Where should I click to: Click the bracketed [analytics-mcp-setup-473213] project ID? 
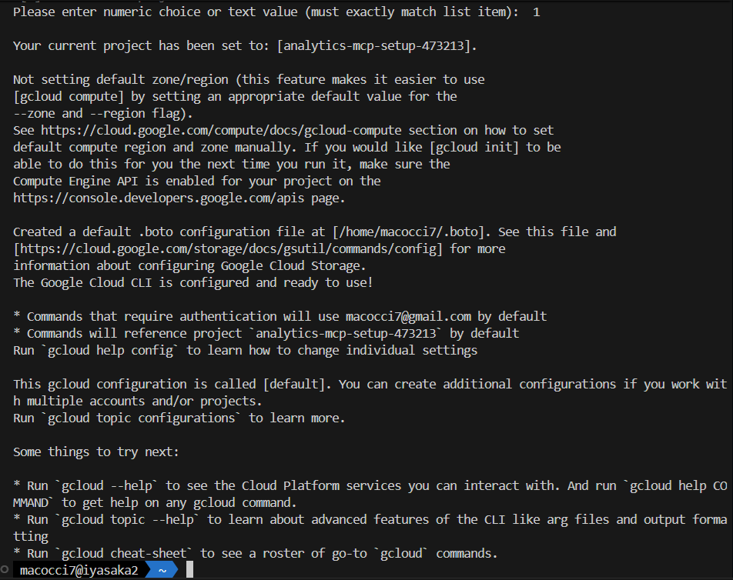[377, 45]
